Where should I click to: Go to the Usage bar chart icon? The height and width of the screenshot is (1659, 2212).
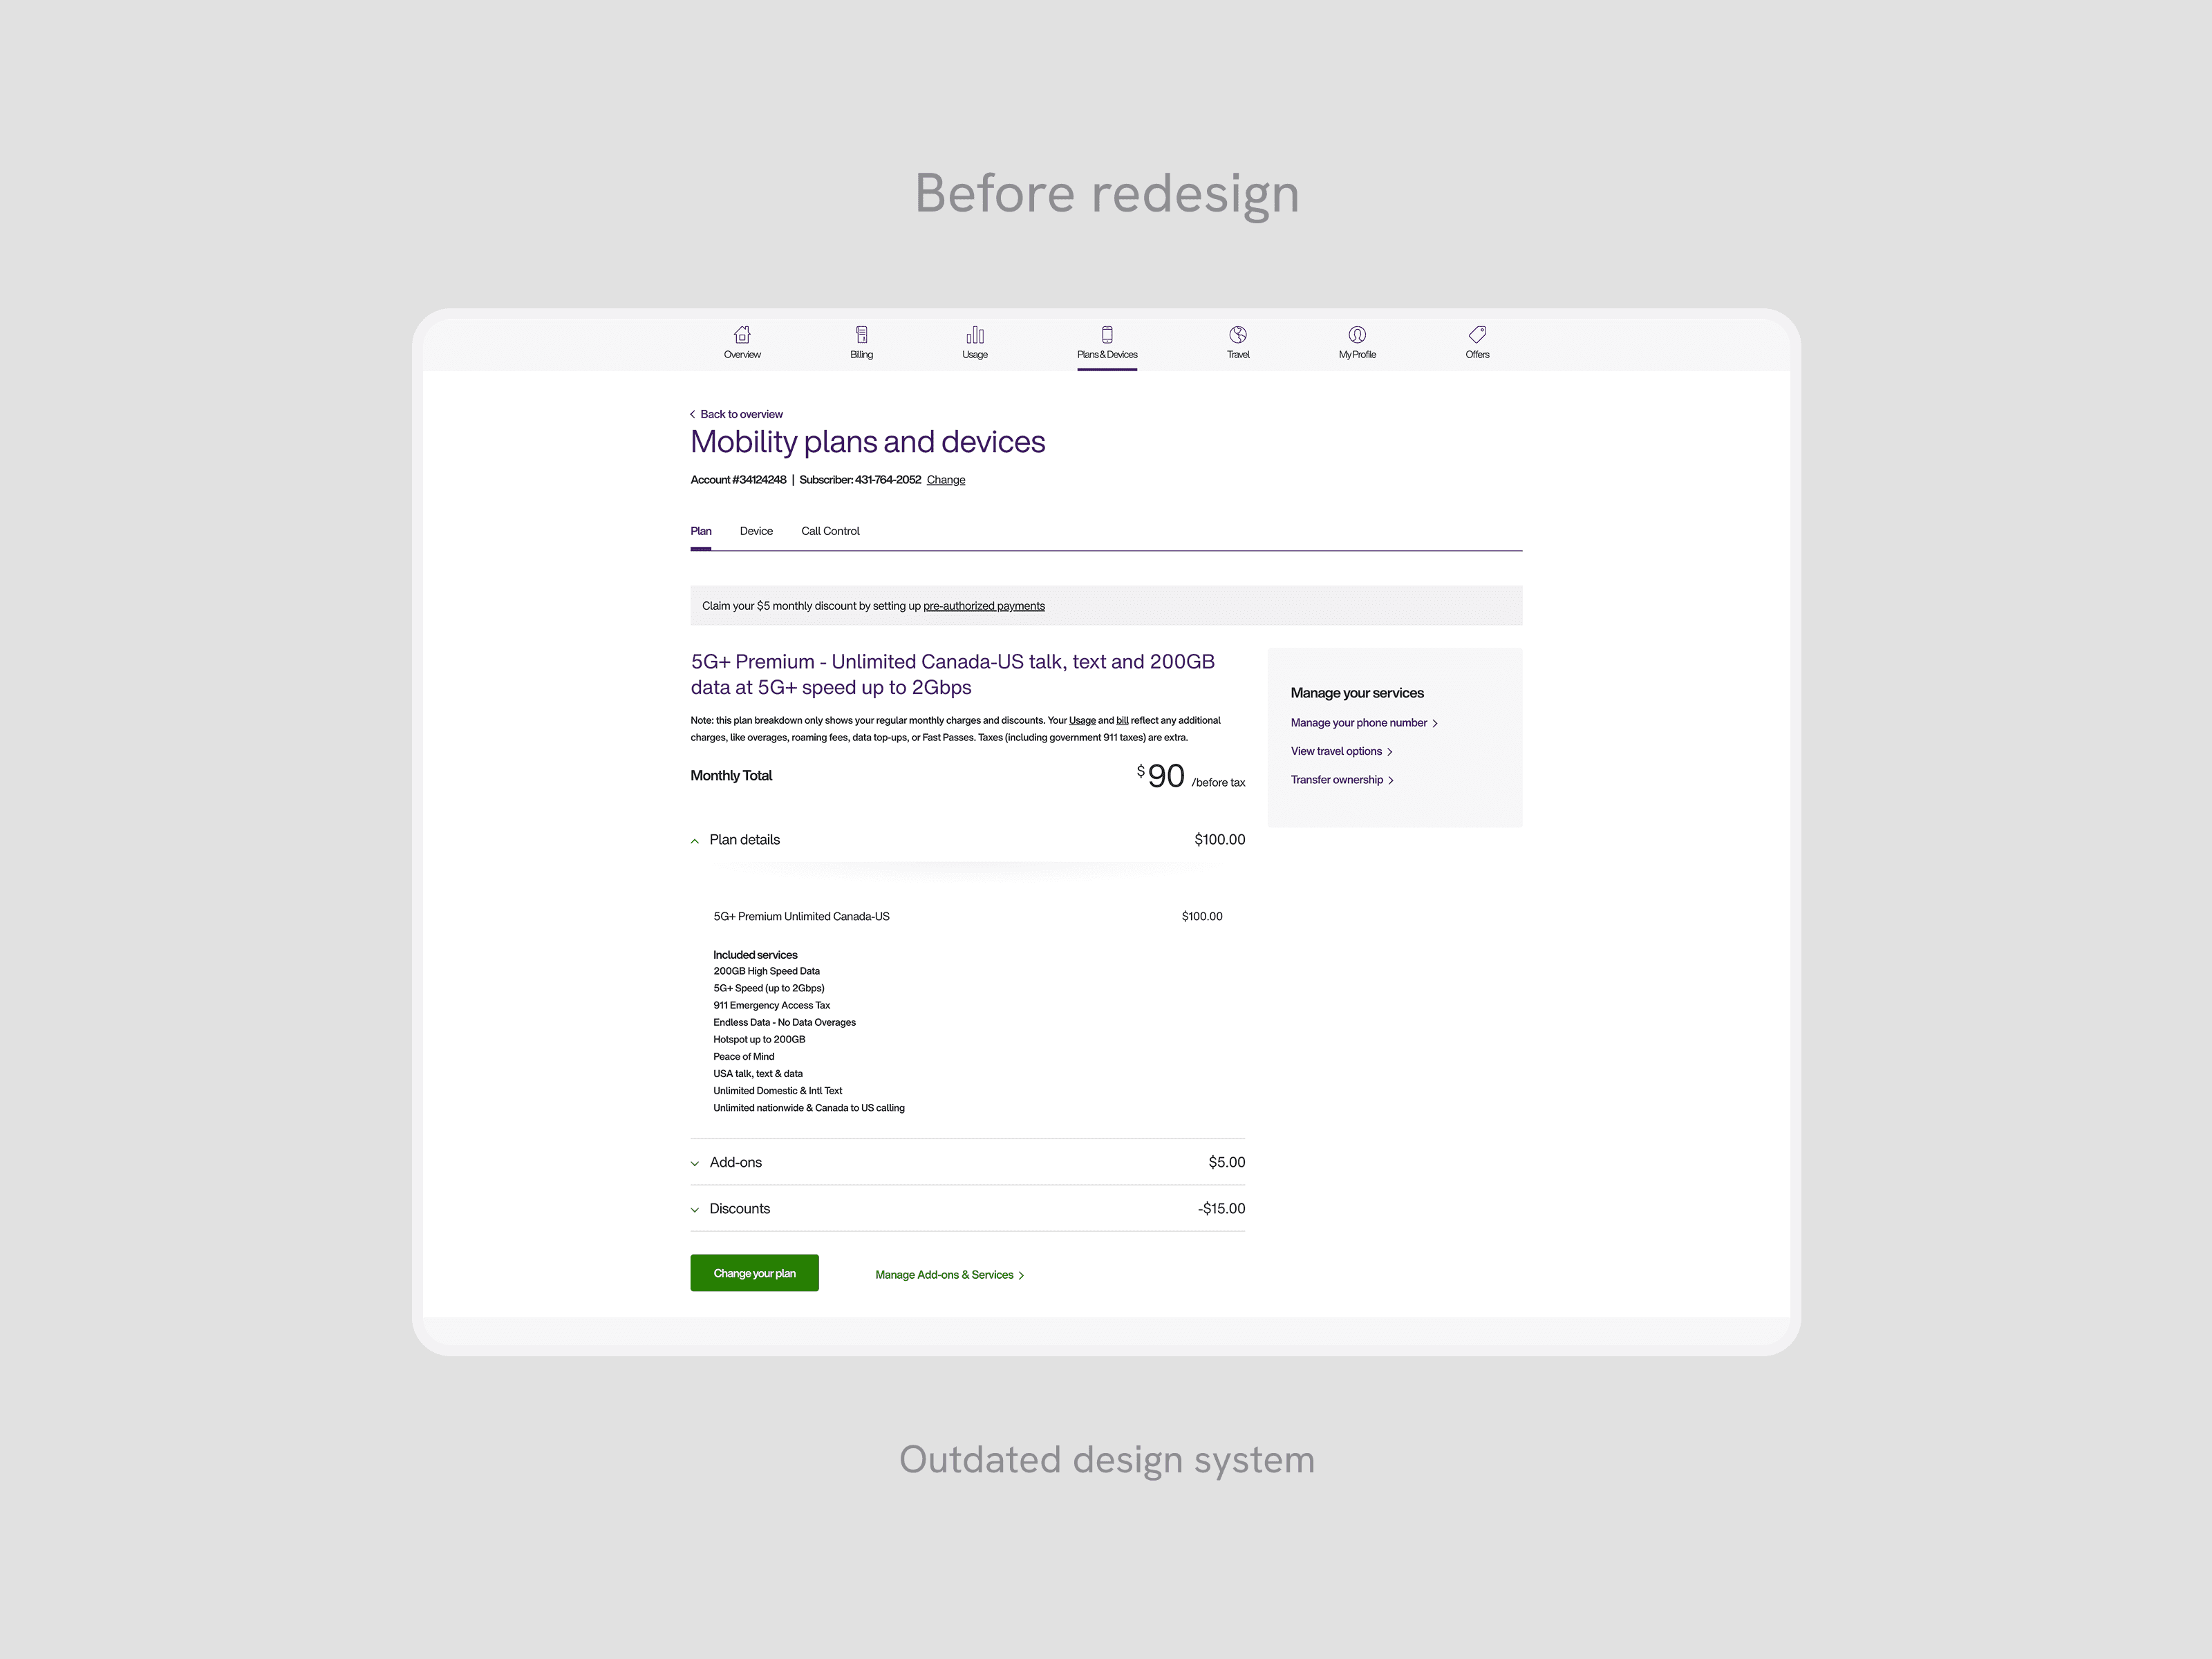click(975, 335)
